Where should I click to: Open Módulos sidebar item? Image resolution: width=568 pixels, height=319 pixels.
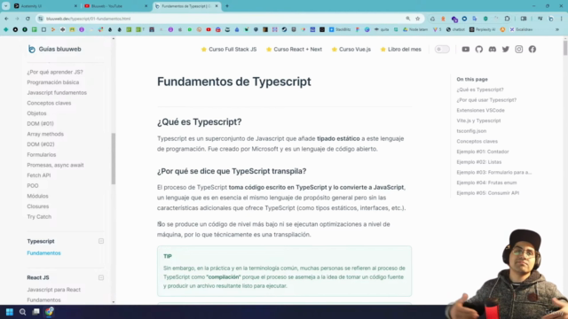point(37,196)
